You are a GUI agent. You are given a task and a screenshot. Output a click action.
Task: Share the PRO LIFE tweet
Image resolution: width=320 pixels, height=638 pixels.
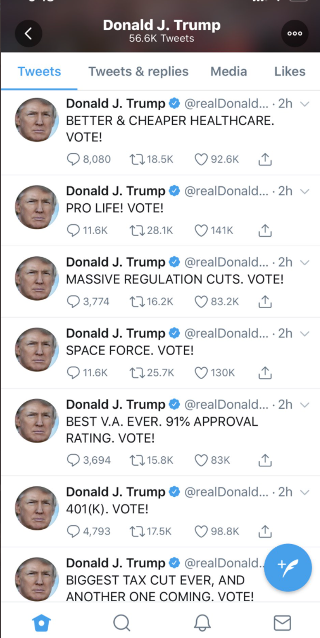click(x=265, y=231)
